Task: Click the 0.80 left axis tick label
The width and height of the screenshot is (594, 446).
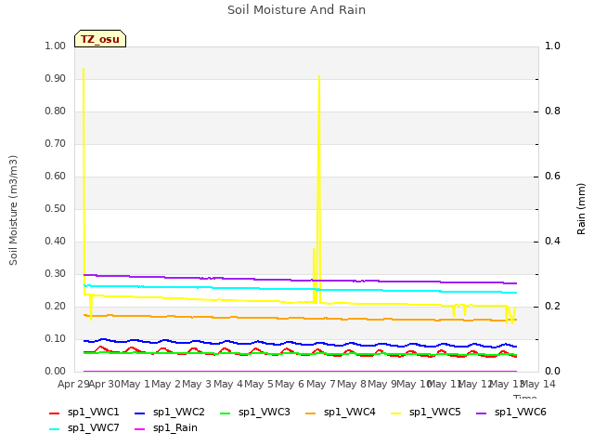Action: (x=56, y=111)
